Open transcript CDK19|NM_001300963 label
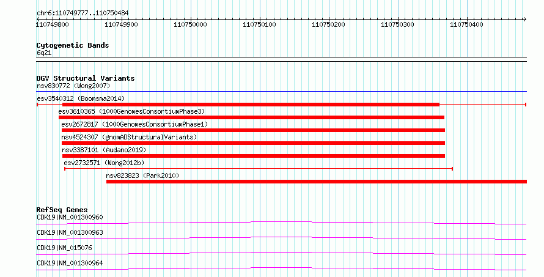 click(70, 232)
